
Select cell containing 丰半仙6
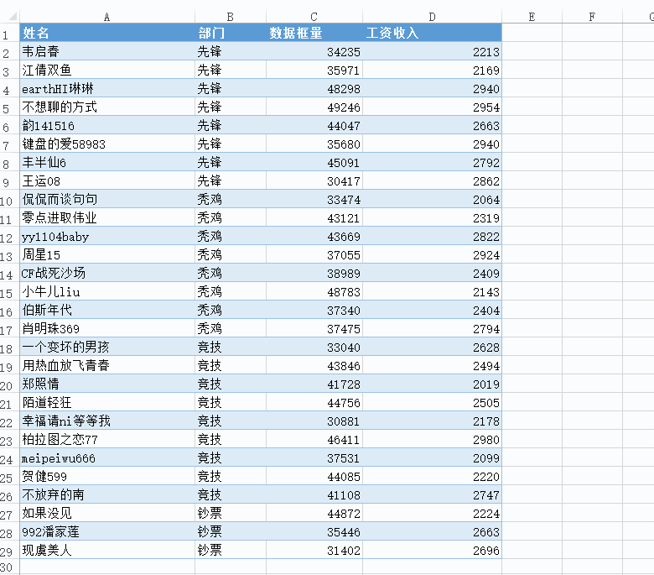107,162
